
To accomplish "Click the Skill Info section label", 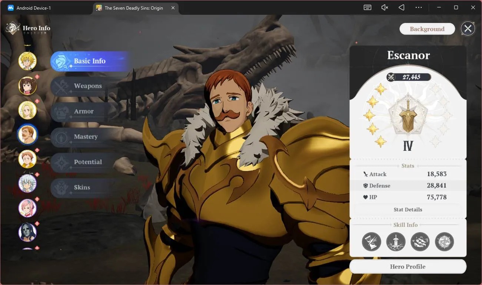I will 406,225.
